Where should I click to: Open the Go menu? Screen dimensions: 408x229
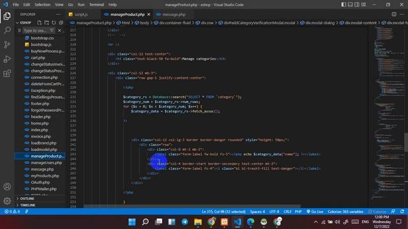71,4
